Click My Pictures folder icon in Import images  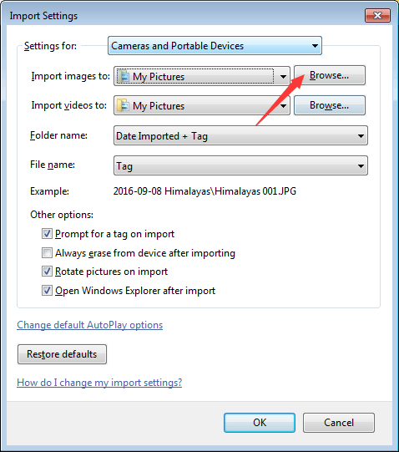tap(123, 76)
